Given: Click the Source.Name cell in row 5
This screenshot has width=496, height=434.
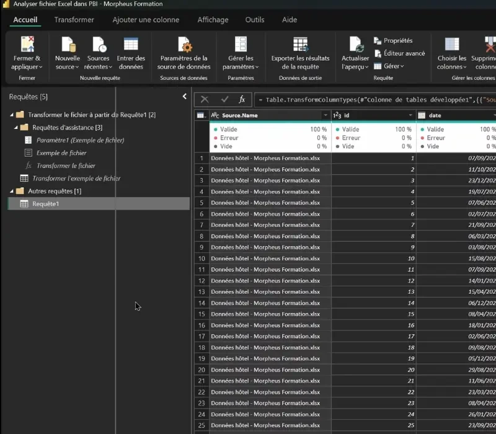Looking at the screenshot, I should 270,203.
